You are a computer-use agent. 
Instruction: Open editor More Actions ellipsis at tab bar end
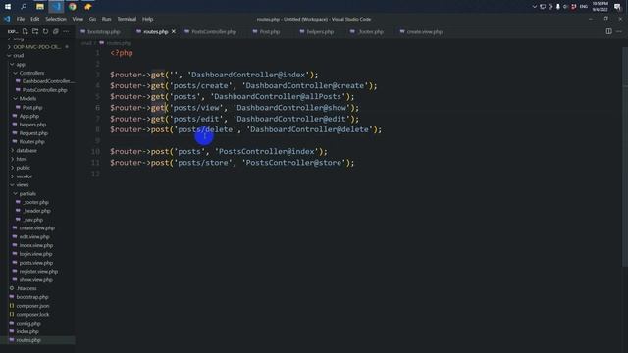(x=619, y=31)
